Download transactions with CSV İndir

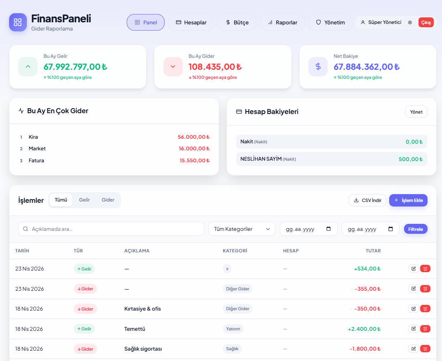pyautogui.click(x=367, y=200)
